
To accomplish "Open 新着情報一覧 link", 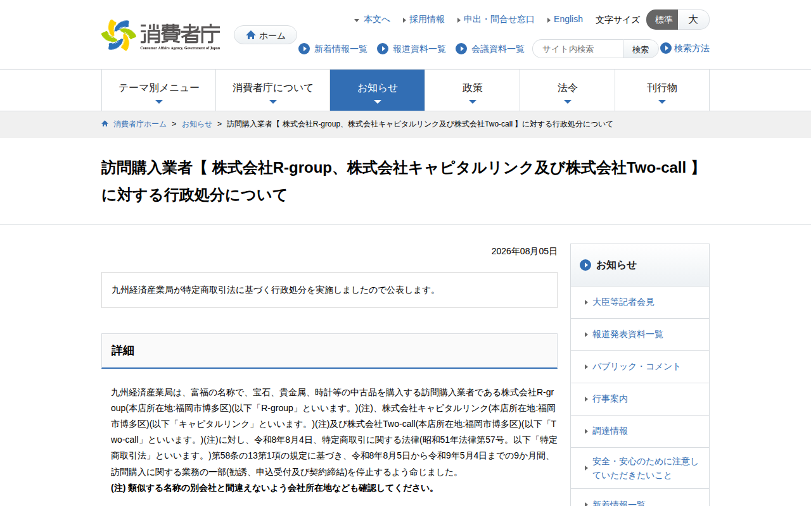I will [x=341, y=49].
